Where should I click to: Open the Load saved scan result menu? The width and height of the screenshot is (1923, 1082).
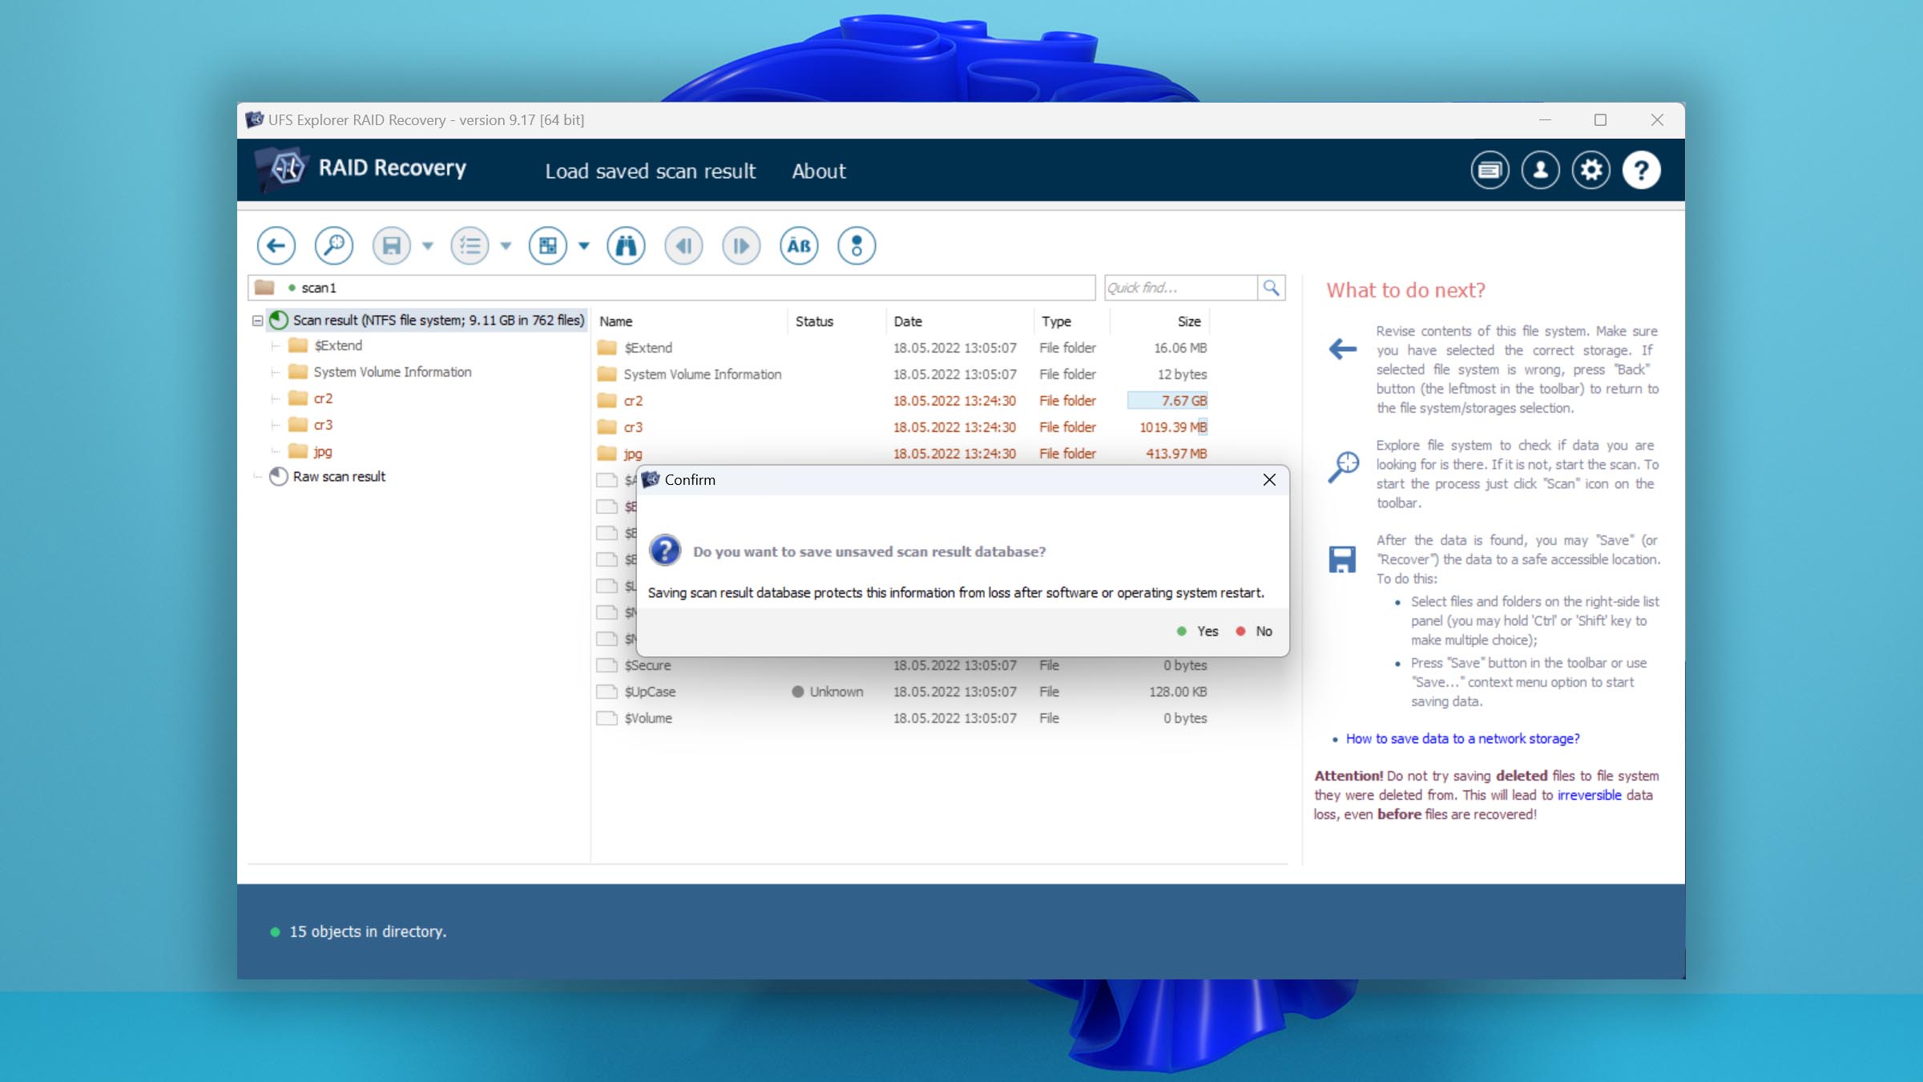tap(650, 171)
